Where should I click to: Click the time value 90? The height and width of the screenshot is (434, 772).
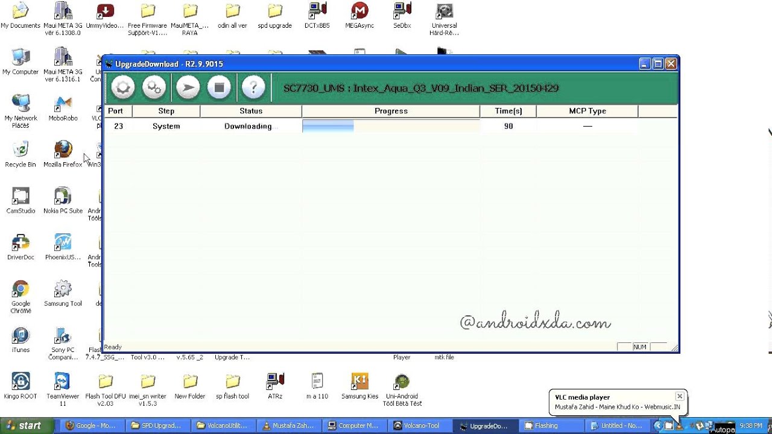pyautogui.click(x=508, y=126)
